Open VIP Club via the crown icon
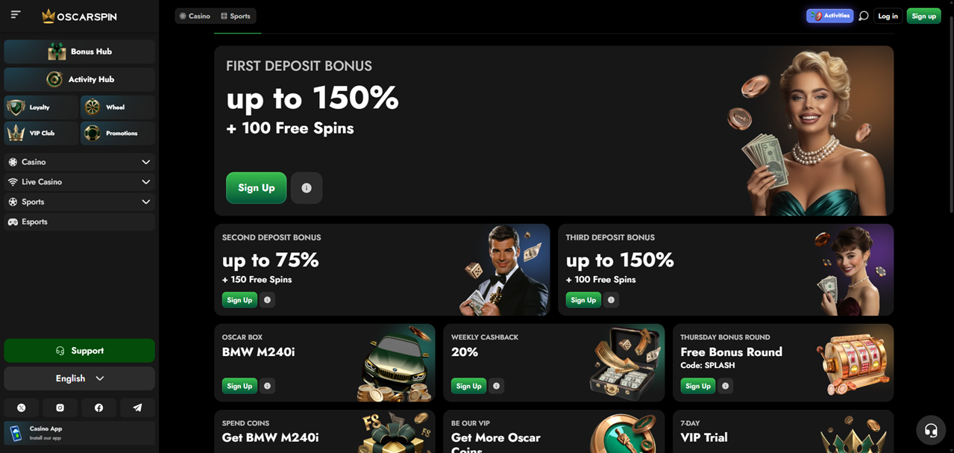 (40, 133)
